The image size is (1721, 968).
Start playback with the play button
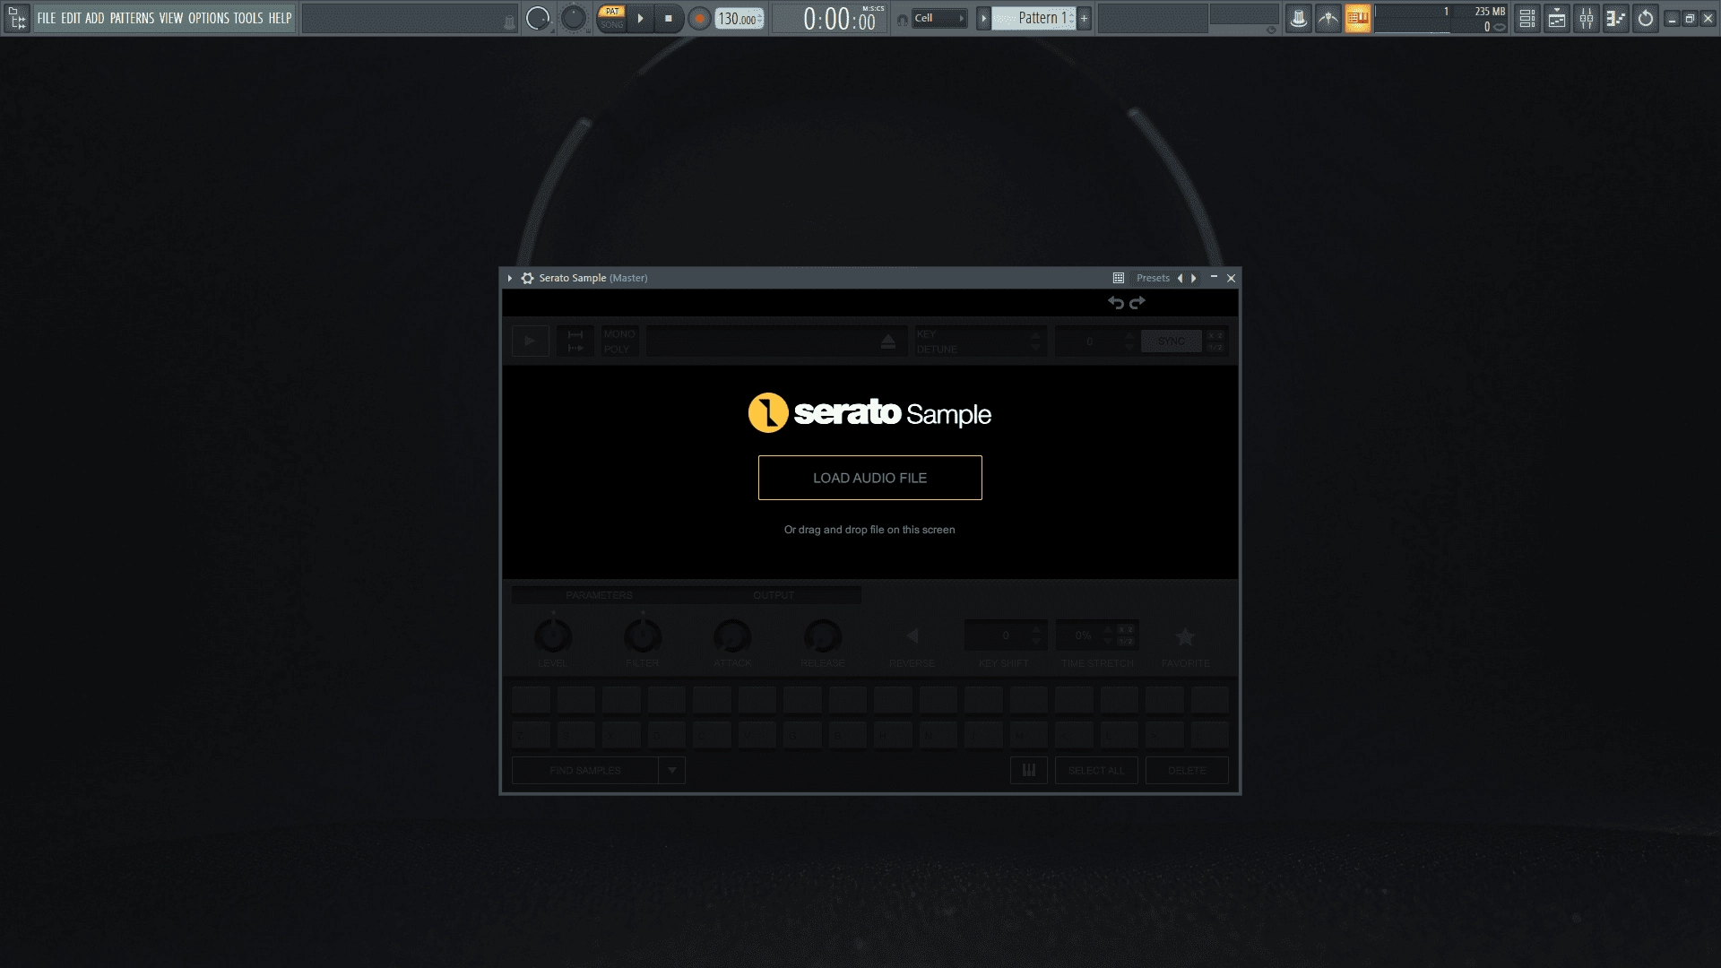(x=640, y=18)
